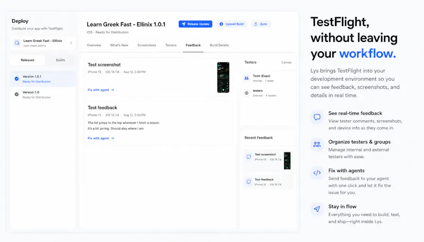Select Version 1.0.1 release
This screenshot has height=242, width=424.
43,79
